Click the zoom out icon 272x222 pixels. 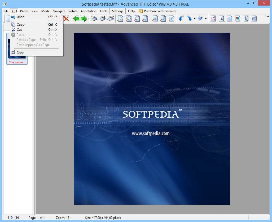click(x=171, y=19)
